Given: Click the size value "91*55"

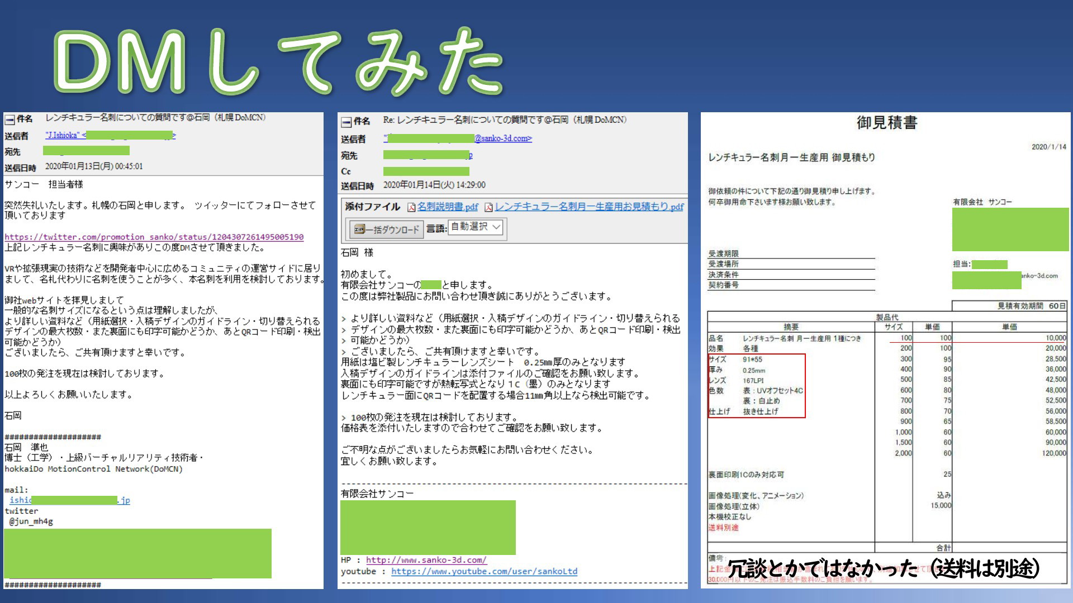Looking at the screenshot, I should pyautogui.click(x=752, y=360).
